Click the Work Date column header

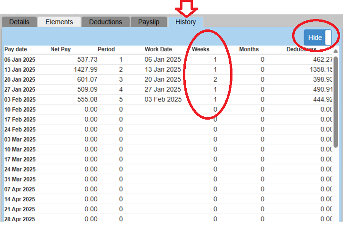tap(158, 49)
